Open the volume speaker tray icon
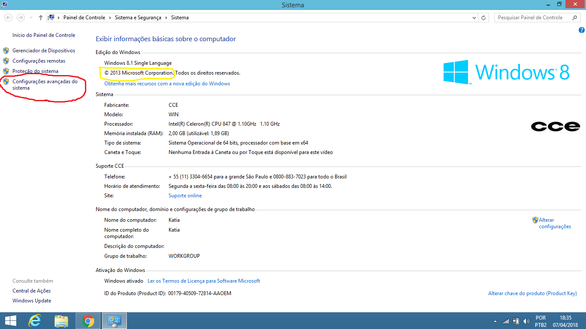 [x=526, y=321]
